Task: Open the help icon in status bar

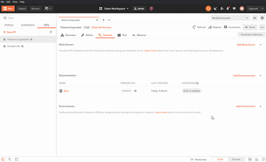Action: coord(263,159)
